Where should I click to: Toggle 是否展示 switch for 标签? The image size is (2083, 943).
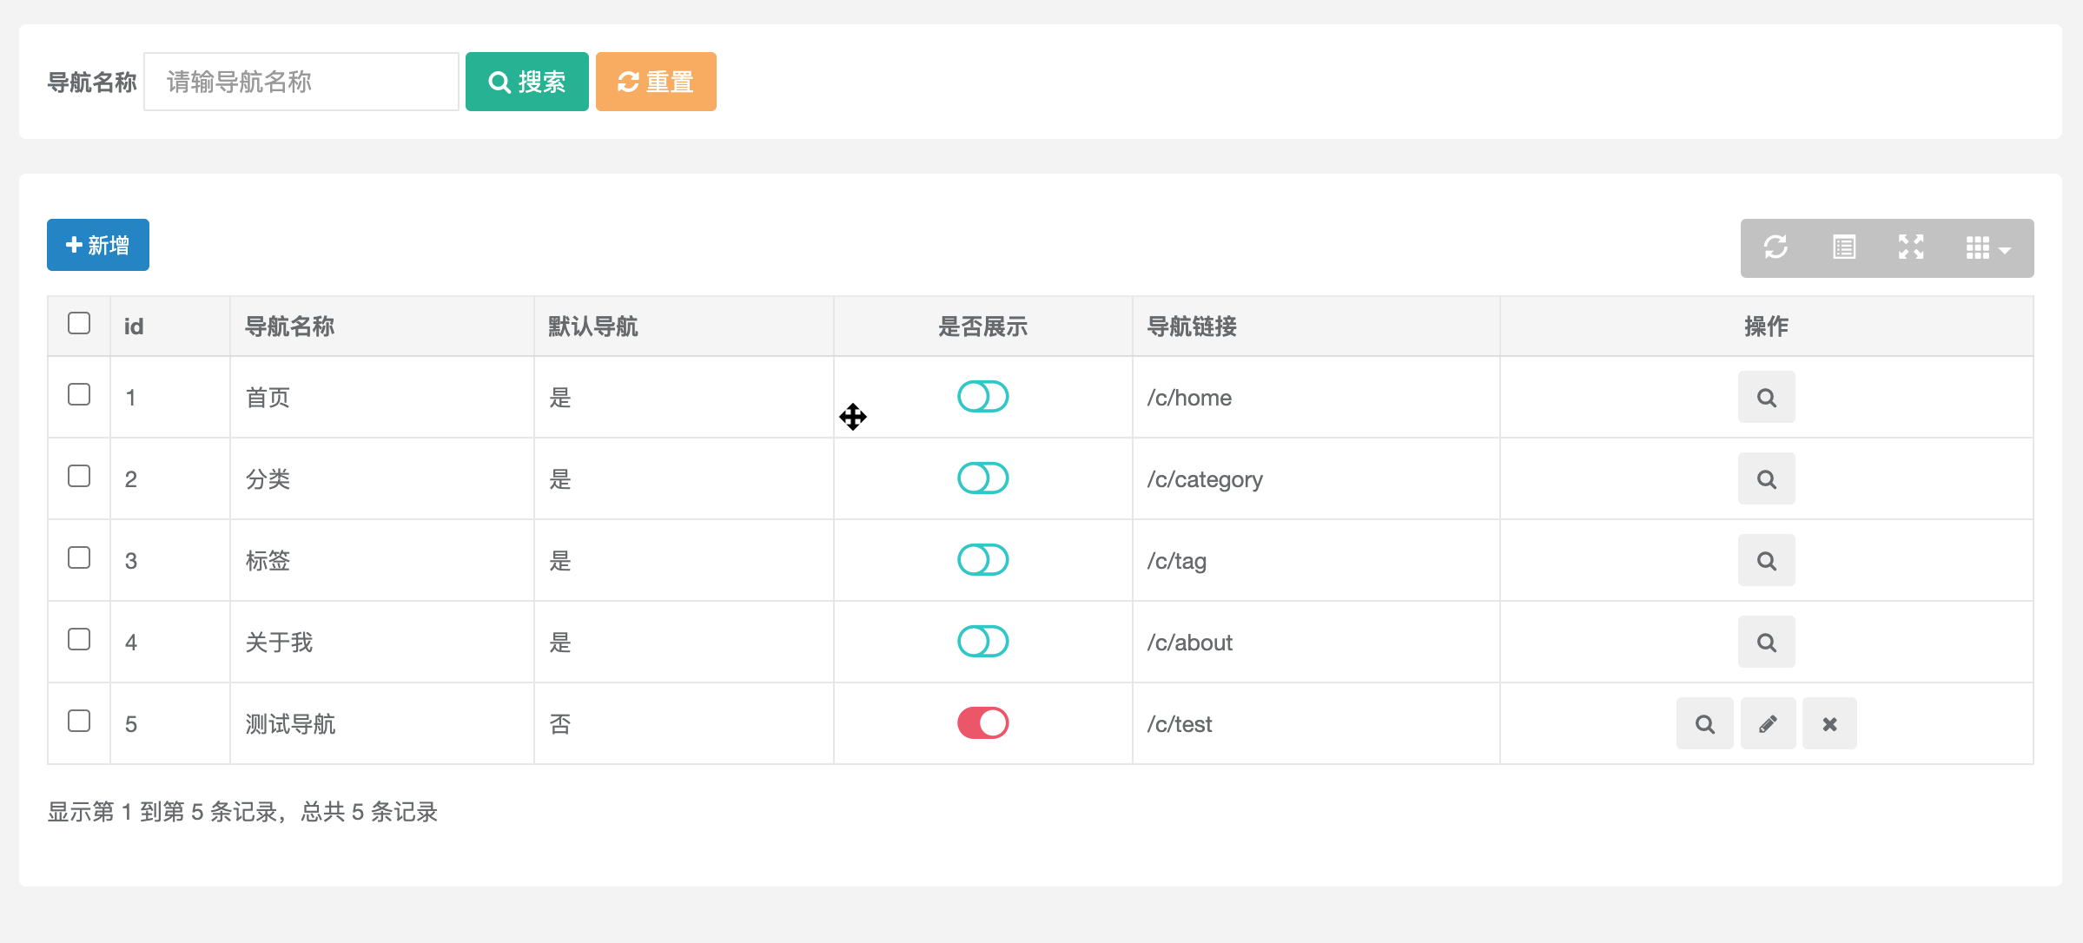(x=983, y=560)
